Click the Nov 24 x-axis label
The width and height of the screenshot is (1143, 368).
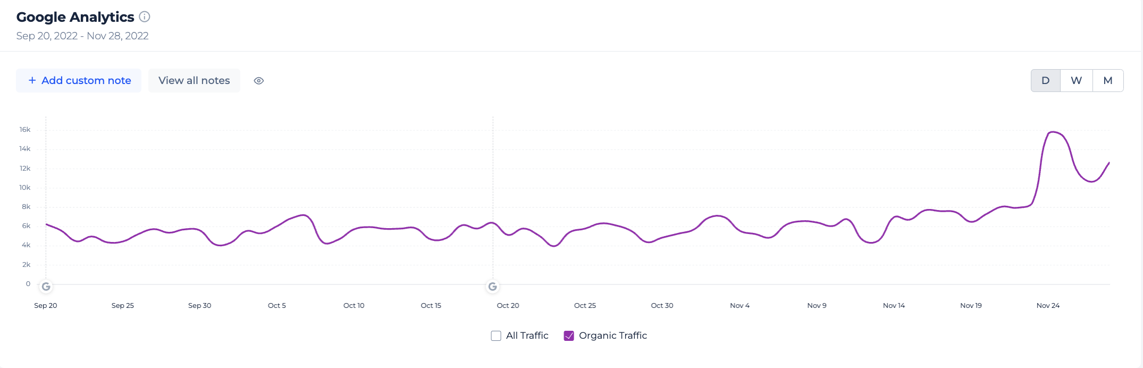pyautogui.click(x=1048, y=305)
